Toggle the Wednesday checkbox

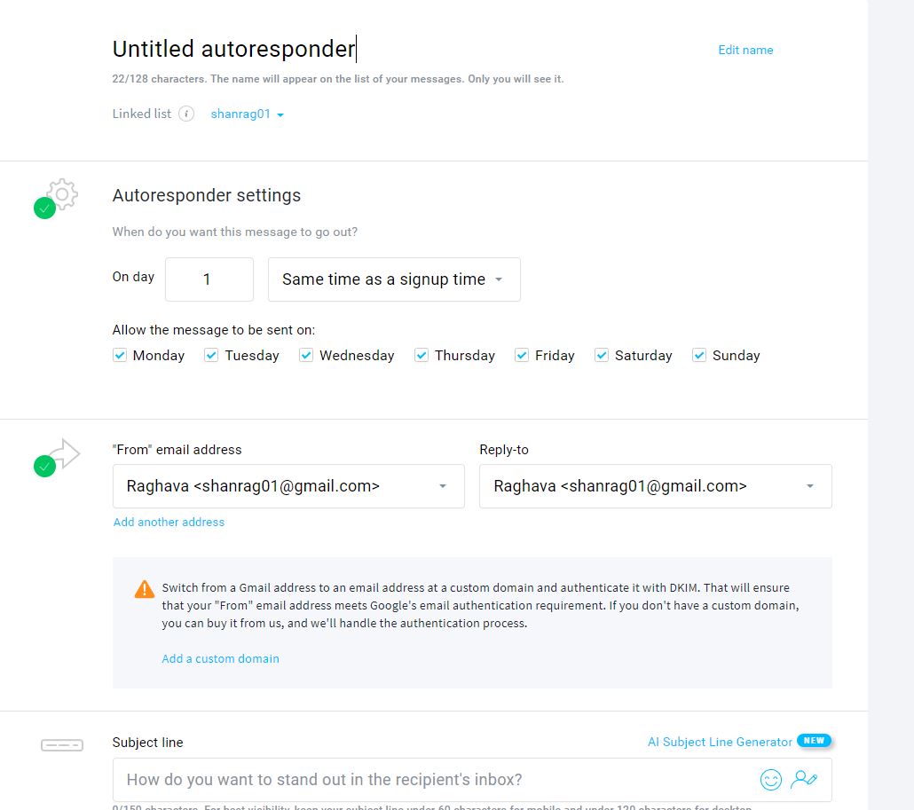(x=306, y=355)
